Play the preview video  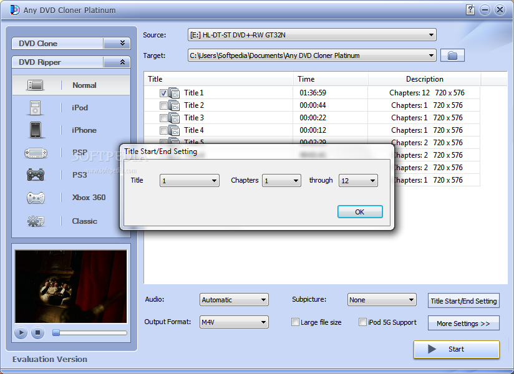coord(21,333)
